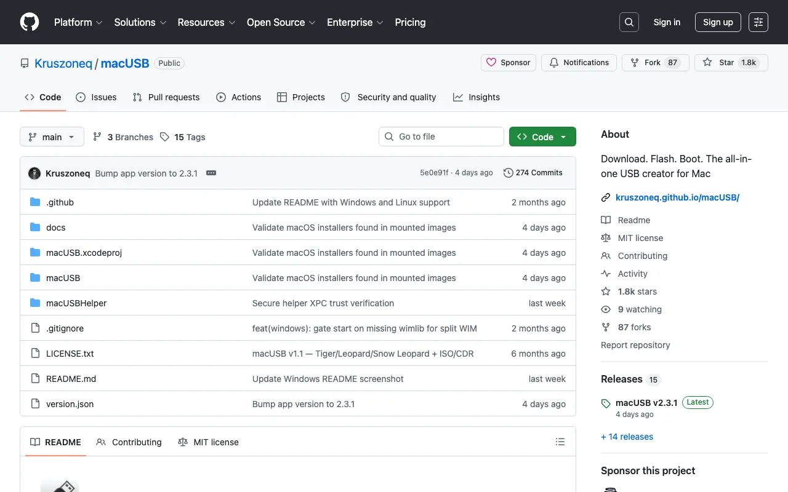Image resolution: width=788 pixels, height=492 pixels.
Task: Click the Sign up button
Action: click(718, 22)
